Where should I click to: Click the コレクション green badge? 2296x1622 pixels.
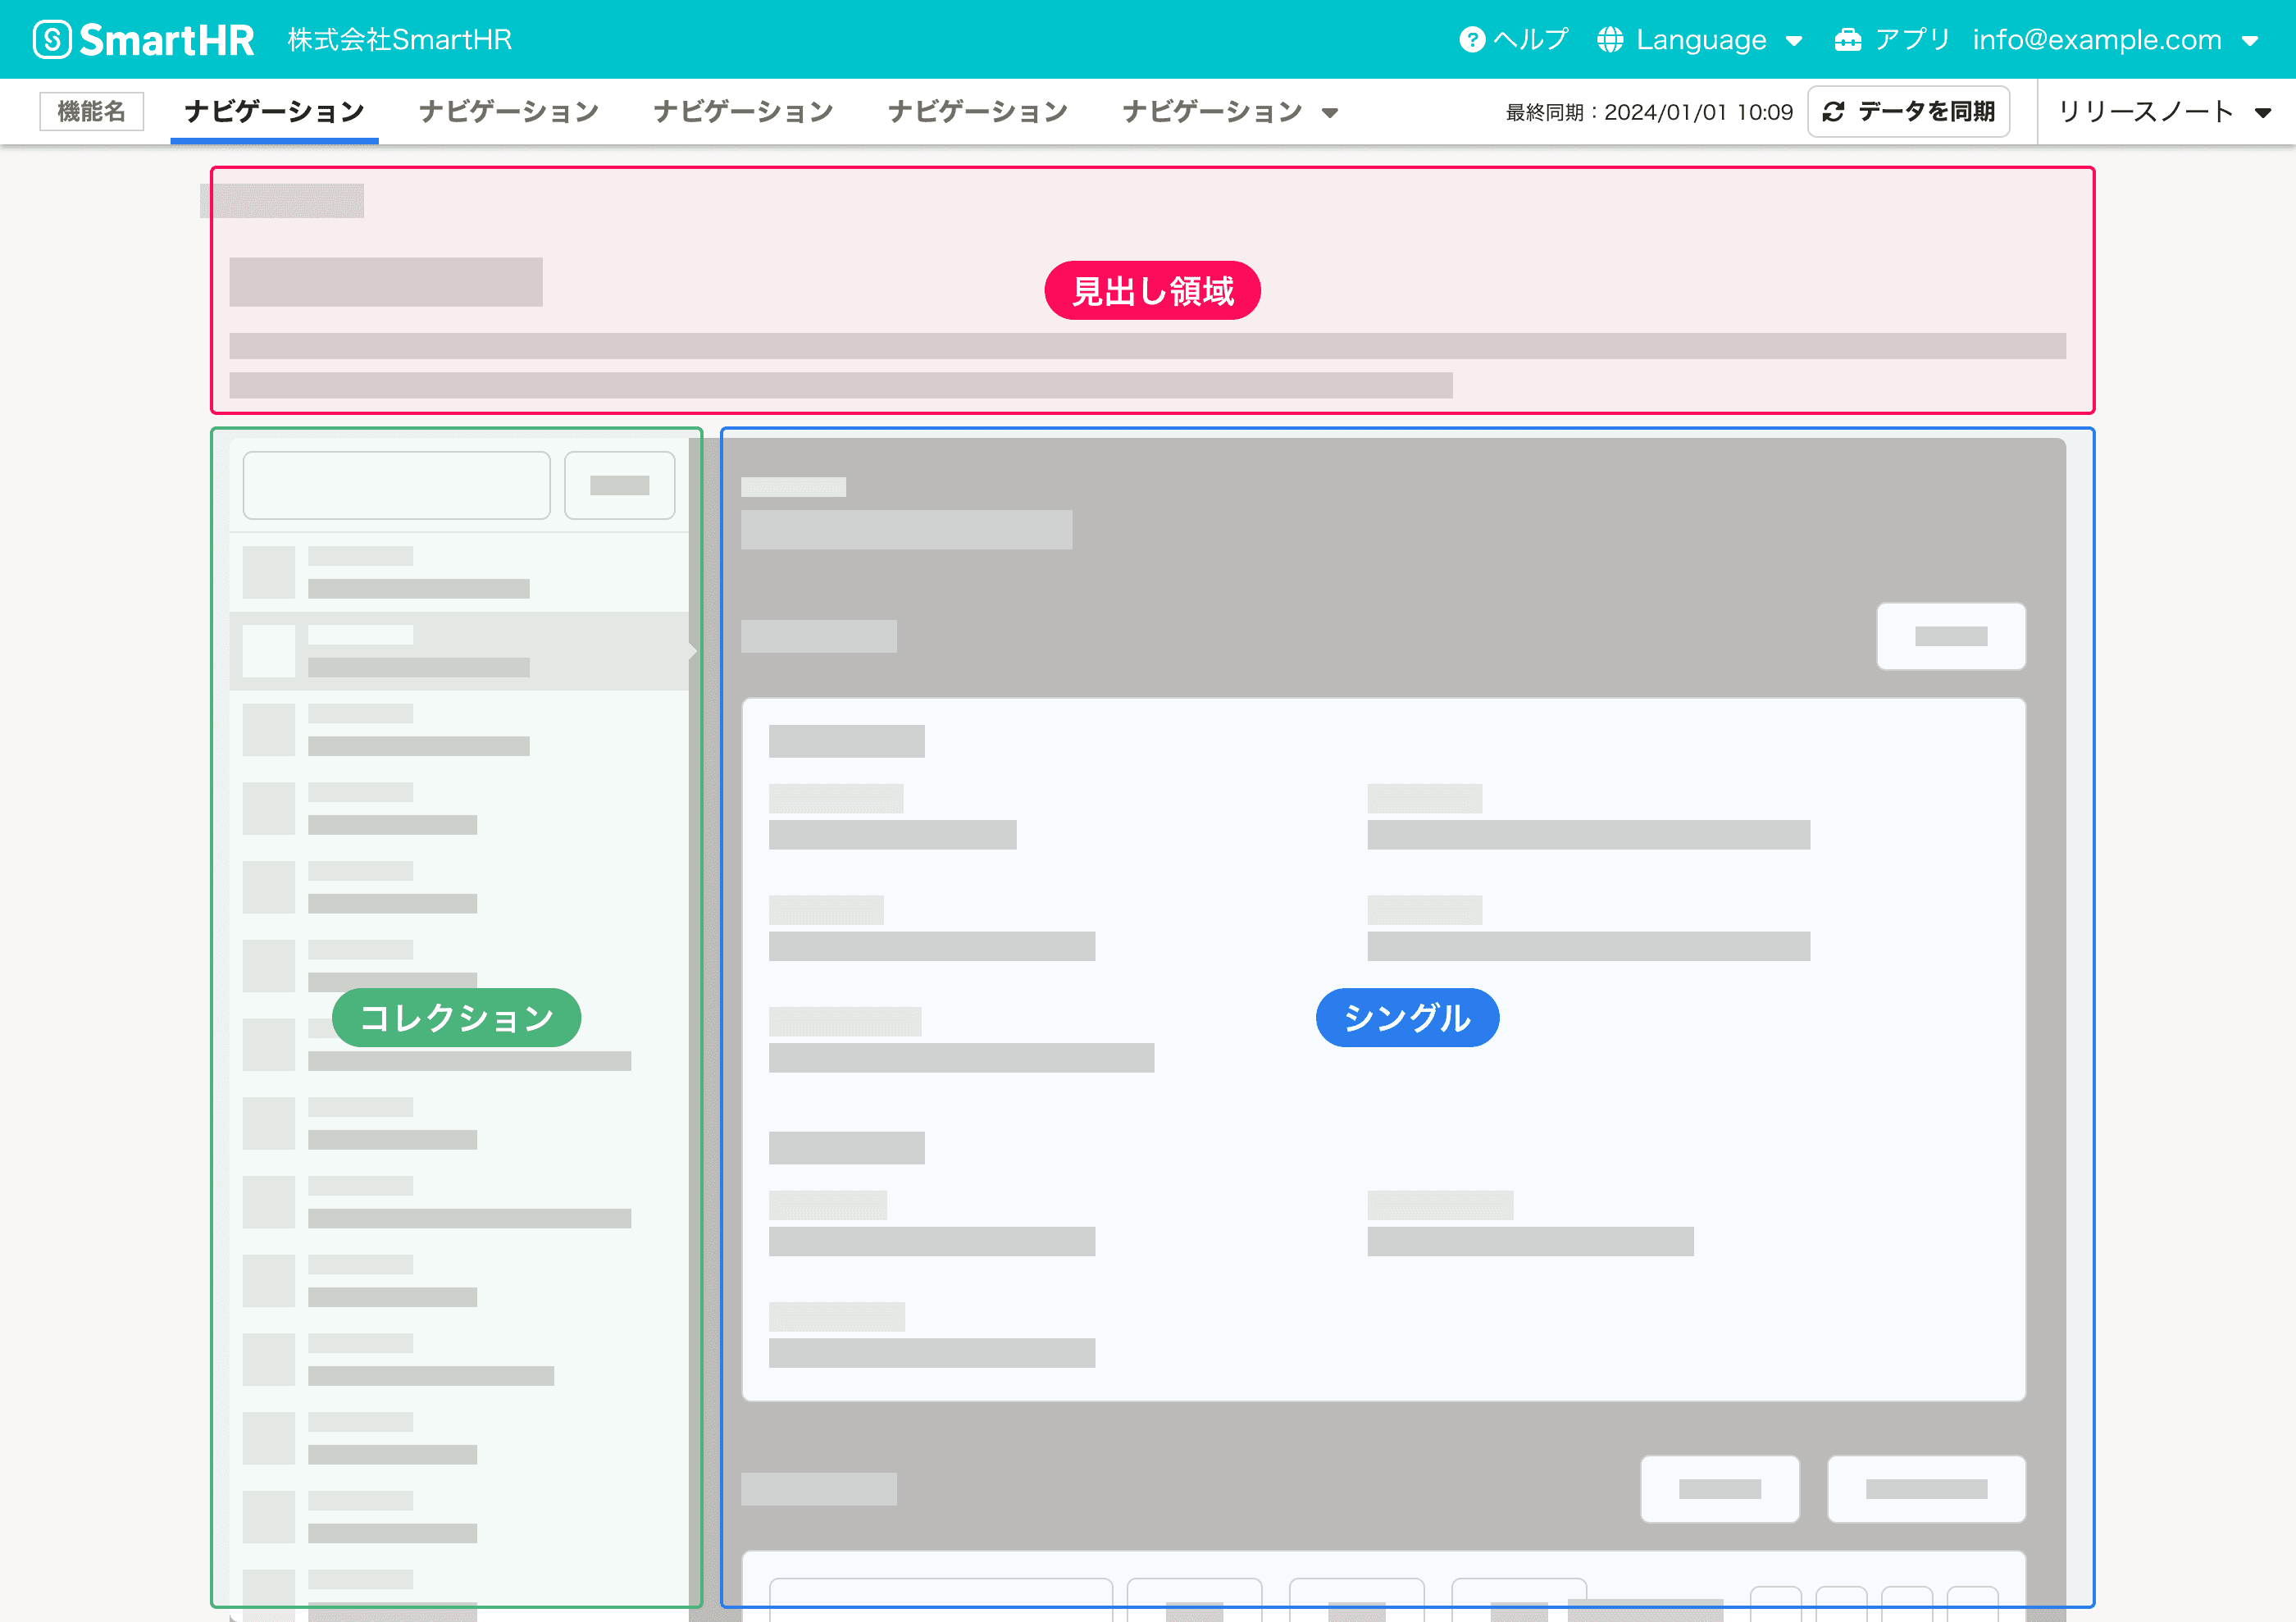point(456,1017)
